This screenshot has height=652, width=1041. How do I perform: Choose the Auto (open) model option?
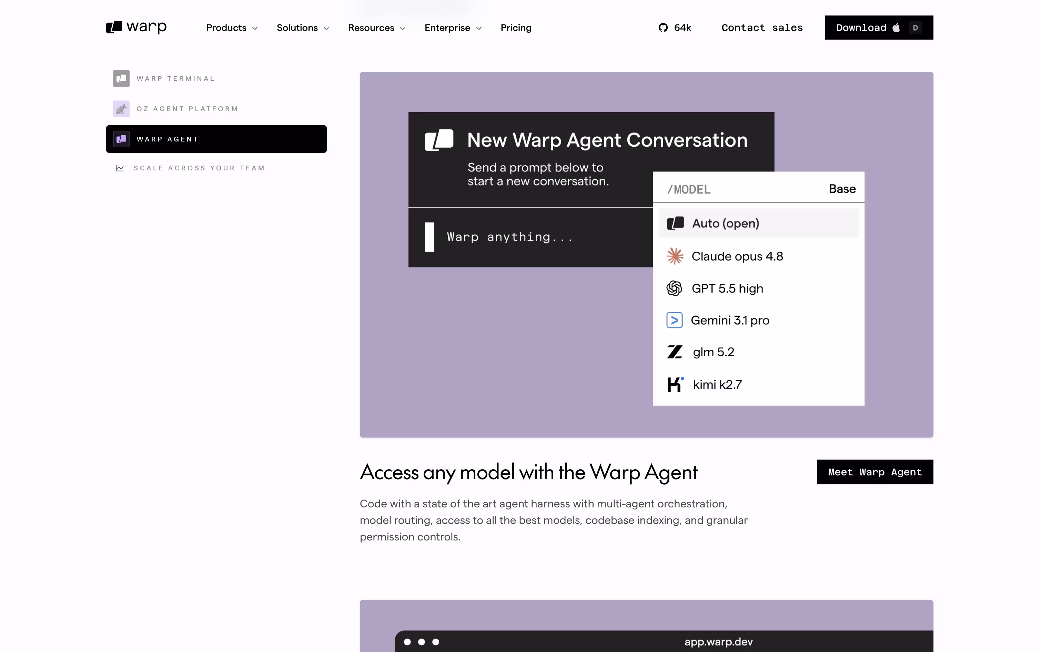tap(759, 223)
